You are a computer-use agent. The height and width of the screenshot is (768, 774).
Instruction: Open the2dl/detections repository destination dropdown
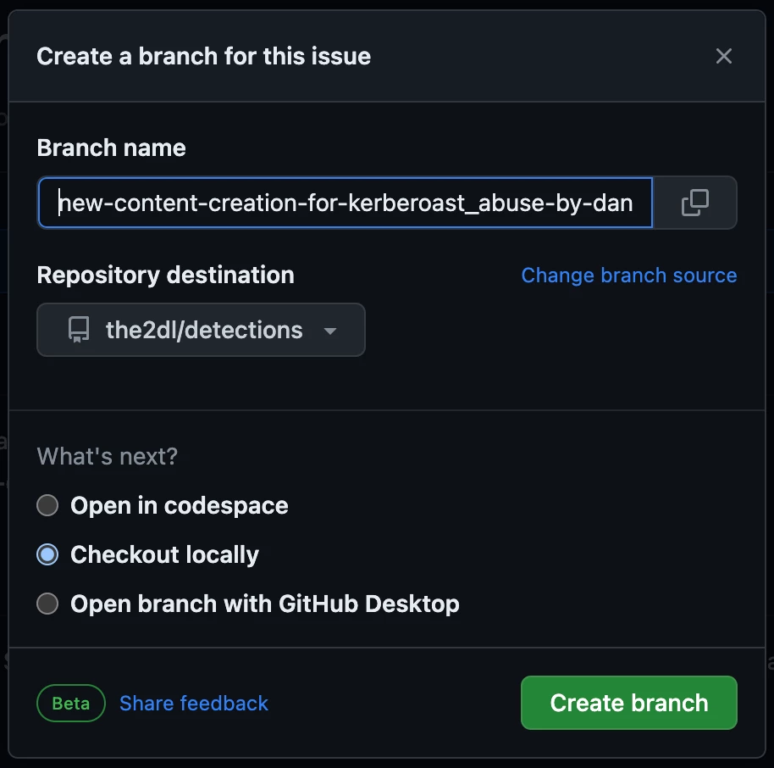coord(201,330)
